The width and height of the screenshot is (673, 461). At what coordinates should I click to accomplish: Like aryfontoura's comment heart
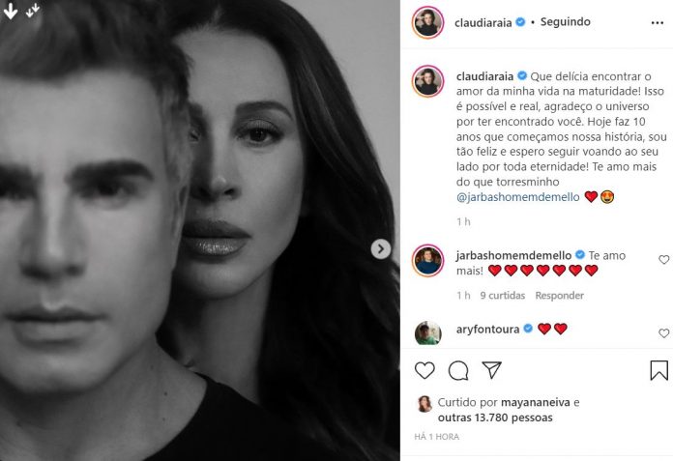pyautogui.click(x=663, y=333)
